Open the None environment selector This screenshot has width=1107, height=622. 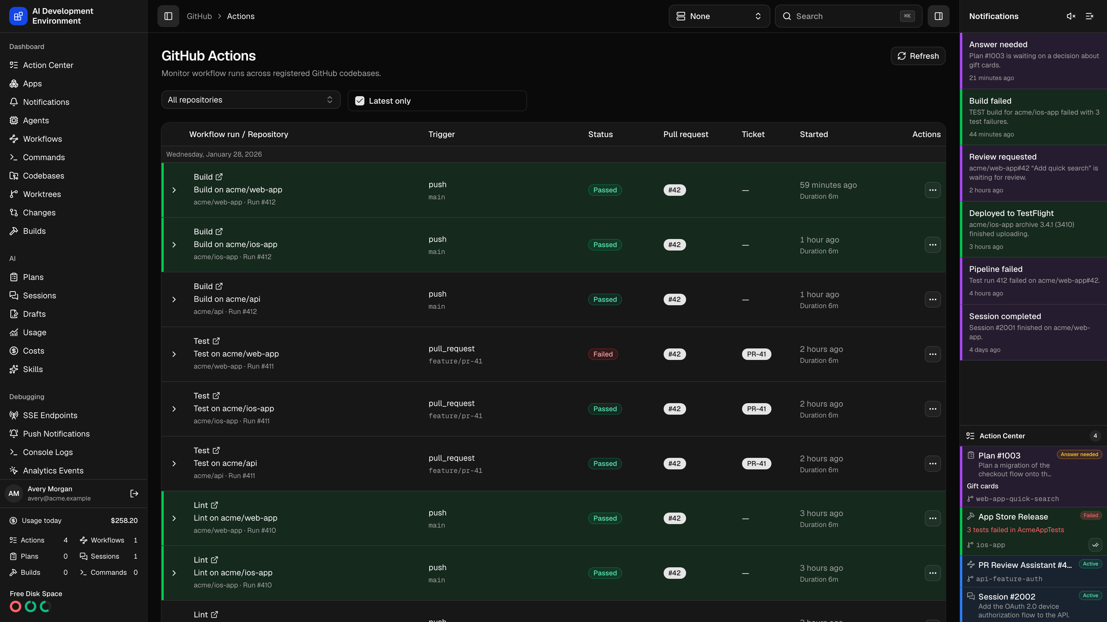pos(719,16)
